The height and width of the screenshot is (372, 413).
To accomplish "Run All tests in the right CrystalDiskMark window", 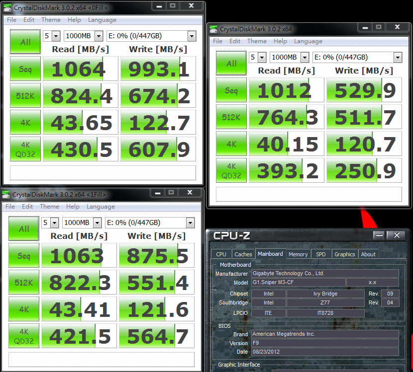I will coord(231,63).
